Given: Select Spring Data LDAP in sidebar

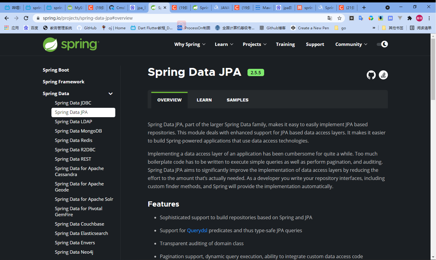Looking at the screenshot, I should 74,121.
